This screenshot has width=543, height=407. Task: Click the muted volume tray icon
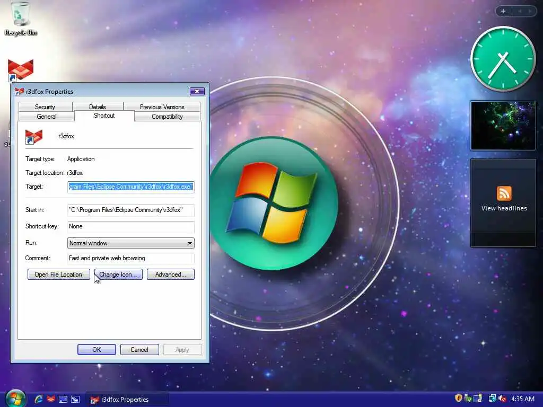point(502,399)
